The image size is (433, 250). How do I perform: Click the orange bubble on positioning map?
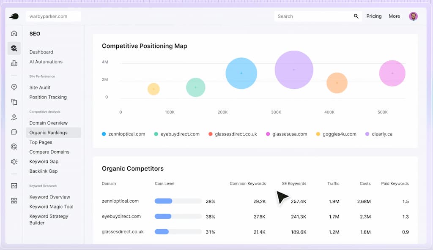pos(337,83)
